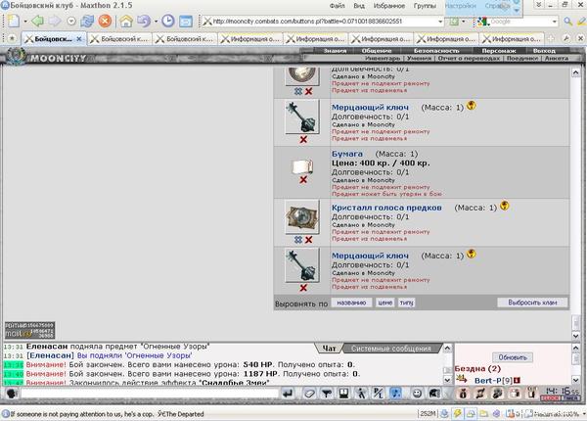This screenshot has height=421, width=587.
Task: Open the Персонаж game menu
Action: click(x=499, y=51)
